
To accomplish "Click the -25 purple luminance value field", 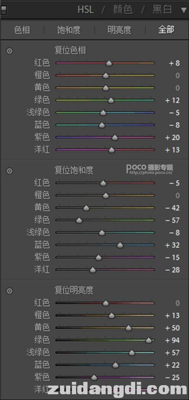I will coord(172,378).
